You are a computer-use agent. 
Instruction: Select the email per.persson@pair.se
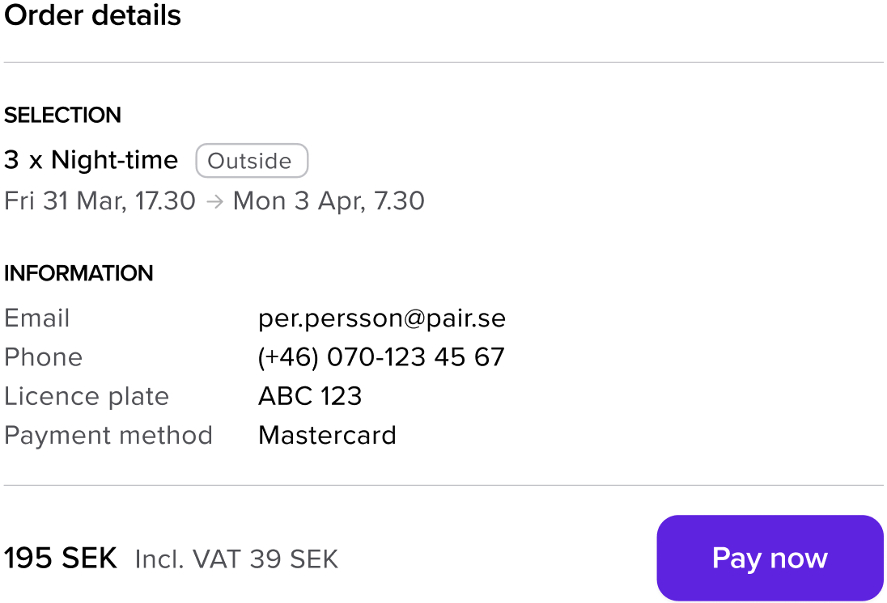tap(382, 318)
